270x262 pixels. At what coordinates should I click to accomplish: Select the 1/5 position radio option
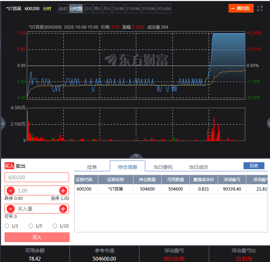coord(31,226)
